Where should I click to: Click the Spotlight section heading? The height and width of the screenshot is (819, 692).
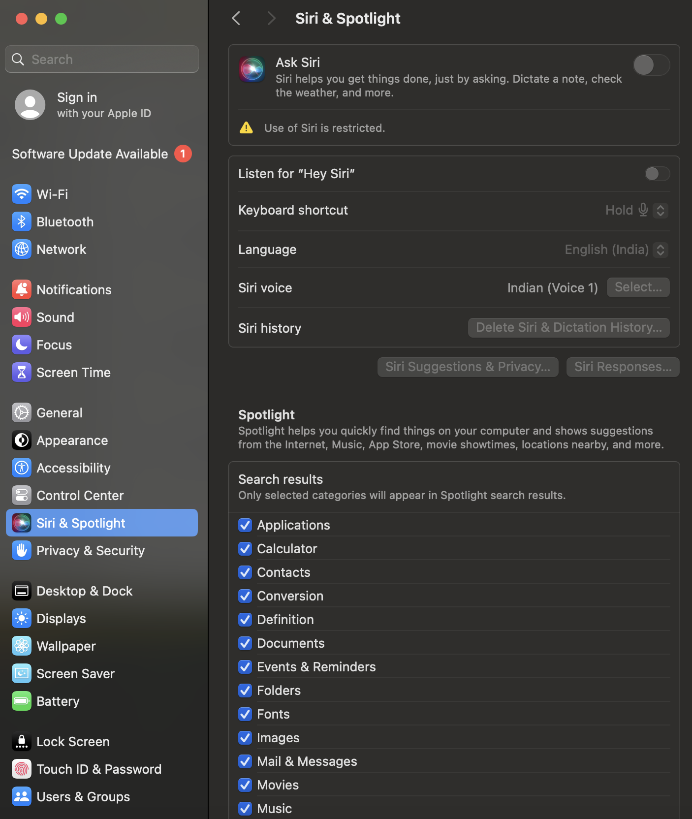266,415
